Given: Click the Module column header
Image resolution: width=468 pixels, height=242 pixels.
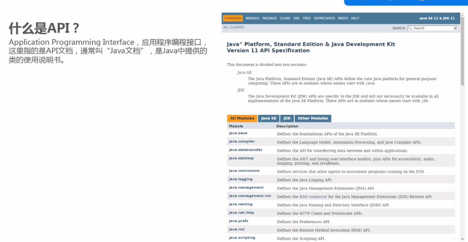Looking at the screenshot, I should tap(236, 126).
